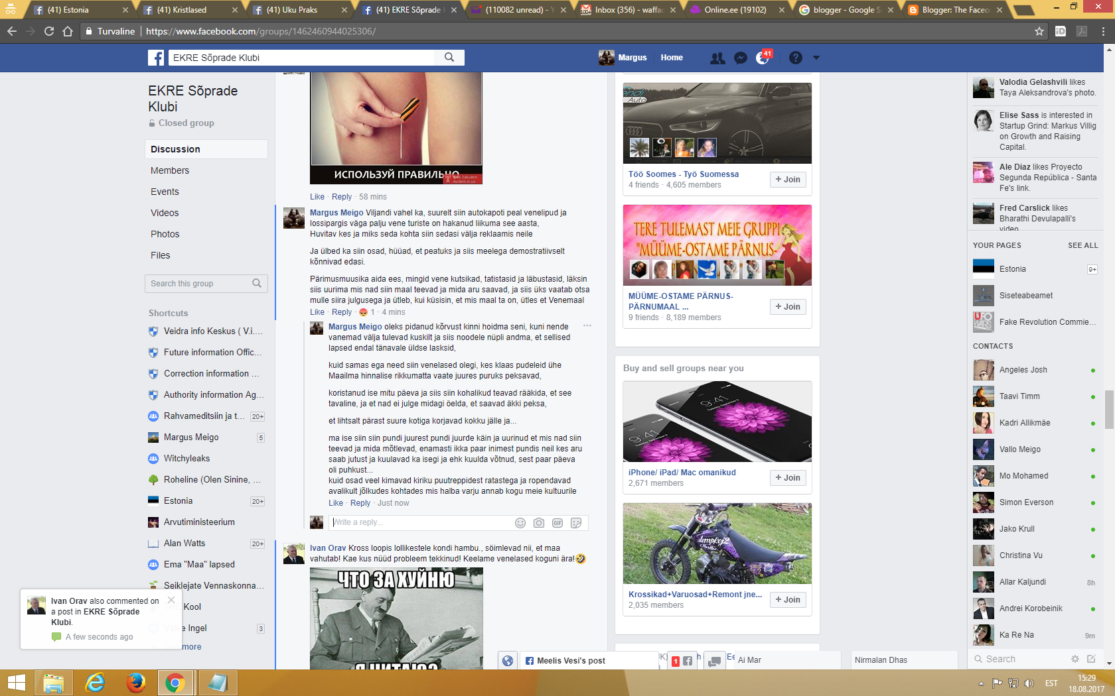This screenshot has width=1115, height=696.
Task: Open Arvutiministeerium shortcut in sidebar
Action: point(199,522)
